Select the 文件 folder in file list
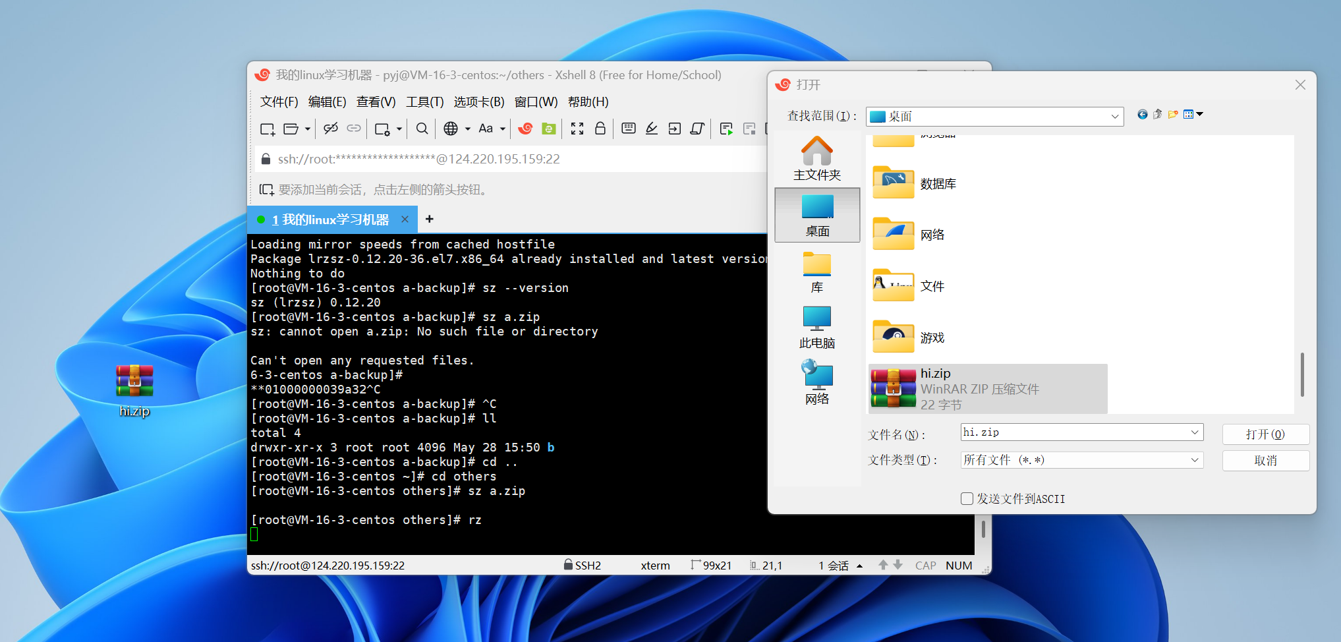The height and width of the screenshot is (642, 1341). point(909,285)
